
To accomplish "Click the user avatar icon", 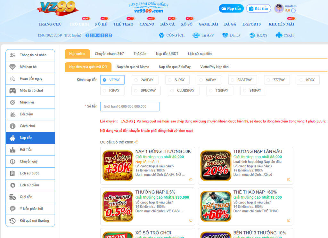I will click(x=279, y=8).
